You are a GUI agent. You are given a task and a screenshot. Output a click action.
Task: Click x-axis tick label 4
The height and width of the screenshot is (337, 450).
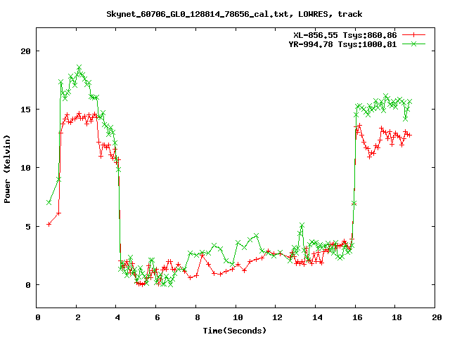117,317
